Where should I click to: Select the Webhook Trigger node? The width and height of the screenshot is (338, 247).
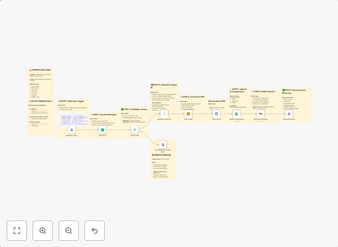(x=72, y=130)
